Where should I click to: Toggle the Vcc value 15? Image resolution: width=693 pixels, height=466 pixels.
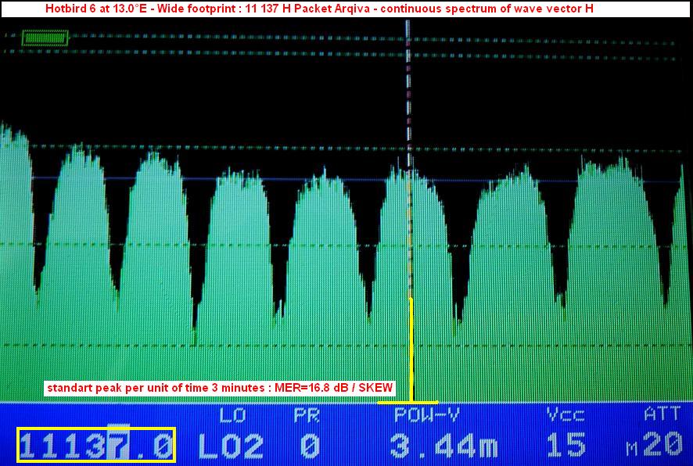(x=566, y=446)
